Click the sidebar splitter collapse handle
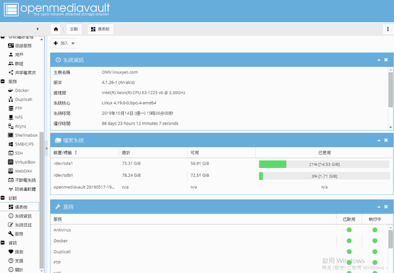Viewport: 394px width, 273px height. [x=46, y=148]
